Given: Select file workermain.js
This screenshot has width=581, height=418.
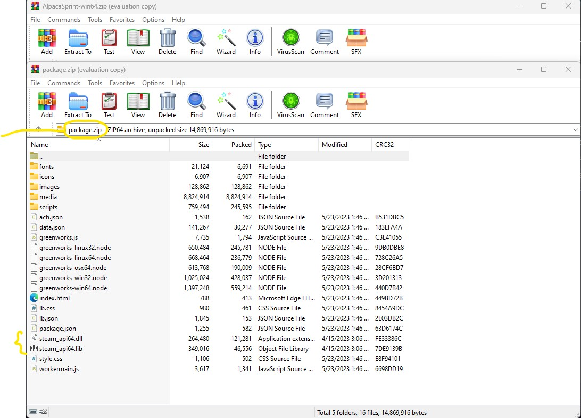Looking at the screenshot, I should pyautogui.click(x=219, y=368).
